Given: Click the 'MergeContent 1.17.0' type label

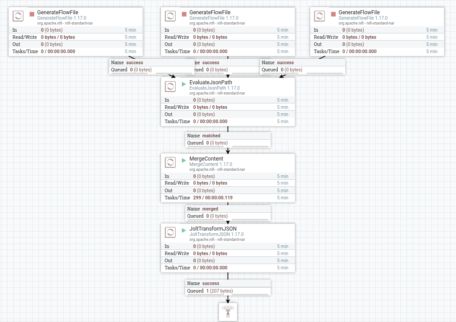Looking at the screenshot, I should 211,164.
